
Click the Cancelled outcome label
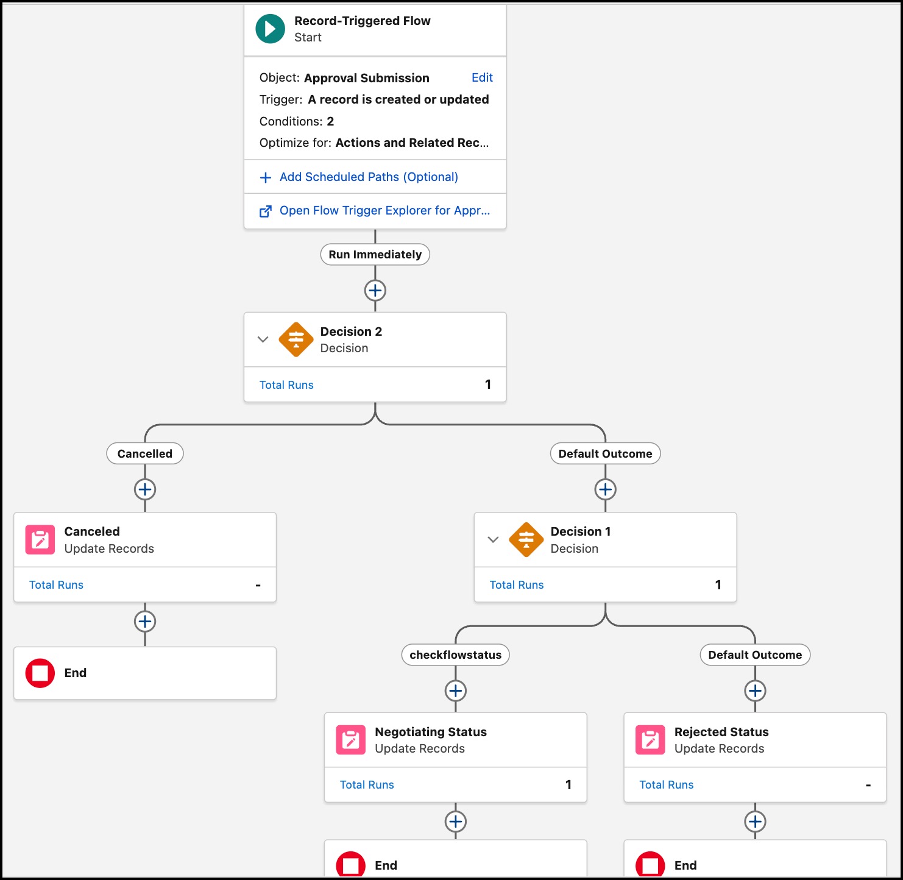click(x=145, y=453)
